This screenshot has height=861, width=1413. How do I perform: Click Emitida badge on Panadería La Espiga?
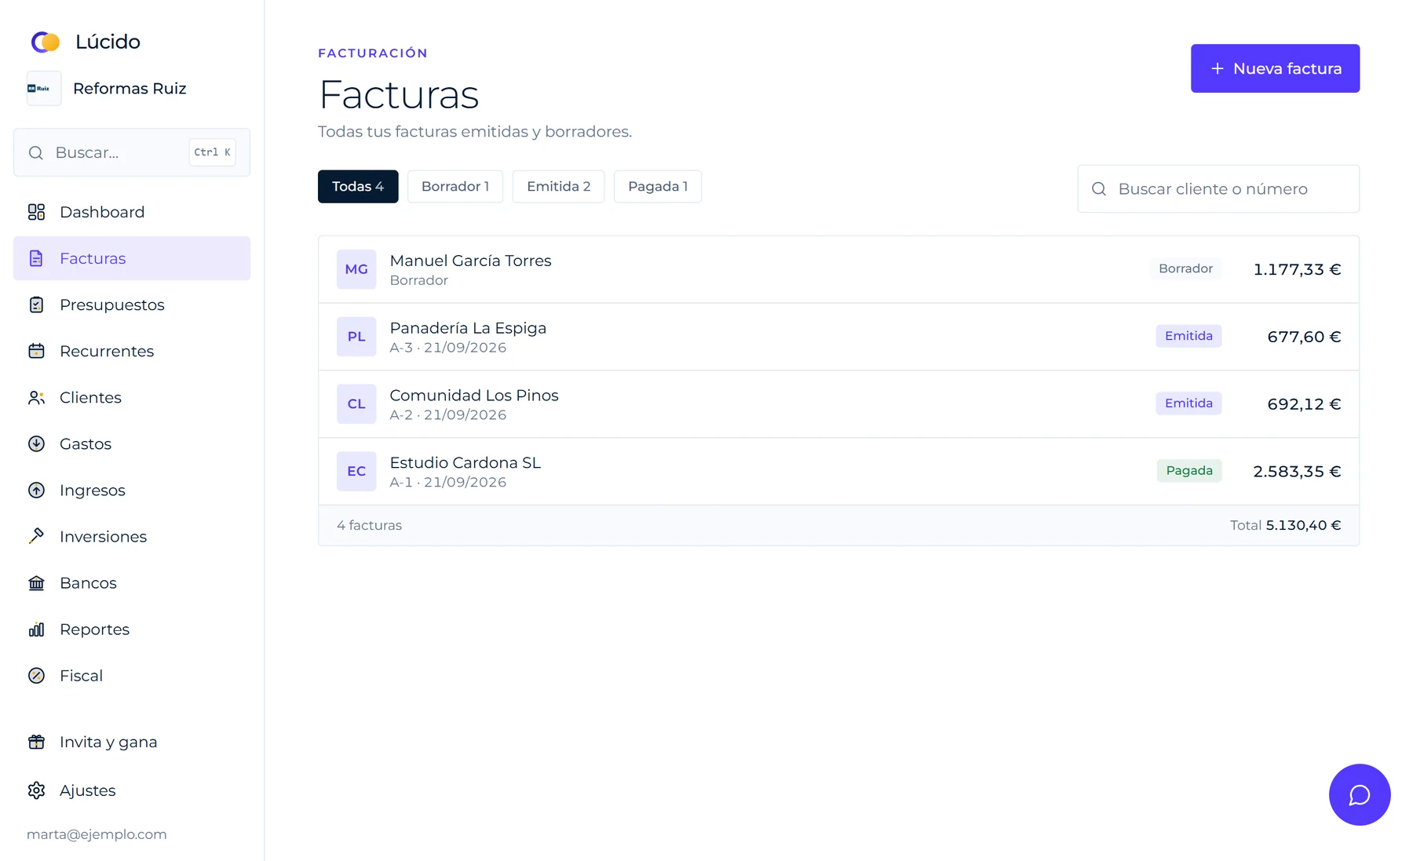click(x=1188, y=336)
